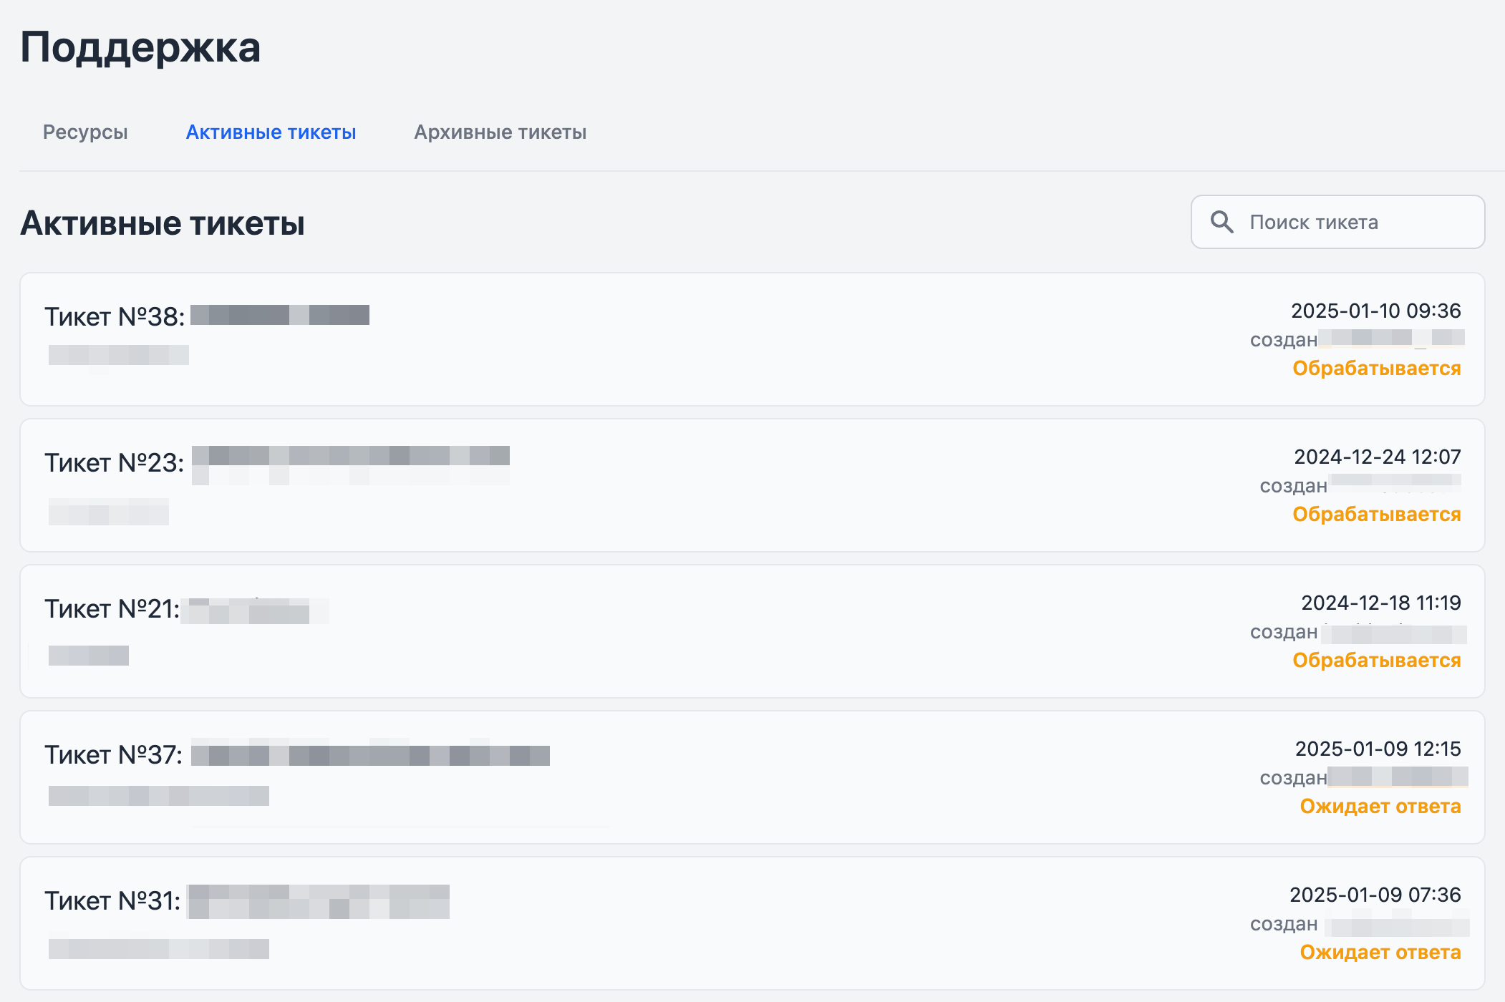This screenshot has width=1505, height=1002.
Task: Click the 2024-12-18 11:19 timestamp
Action: 1380,603
